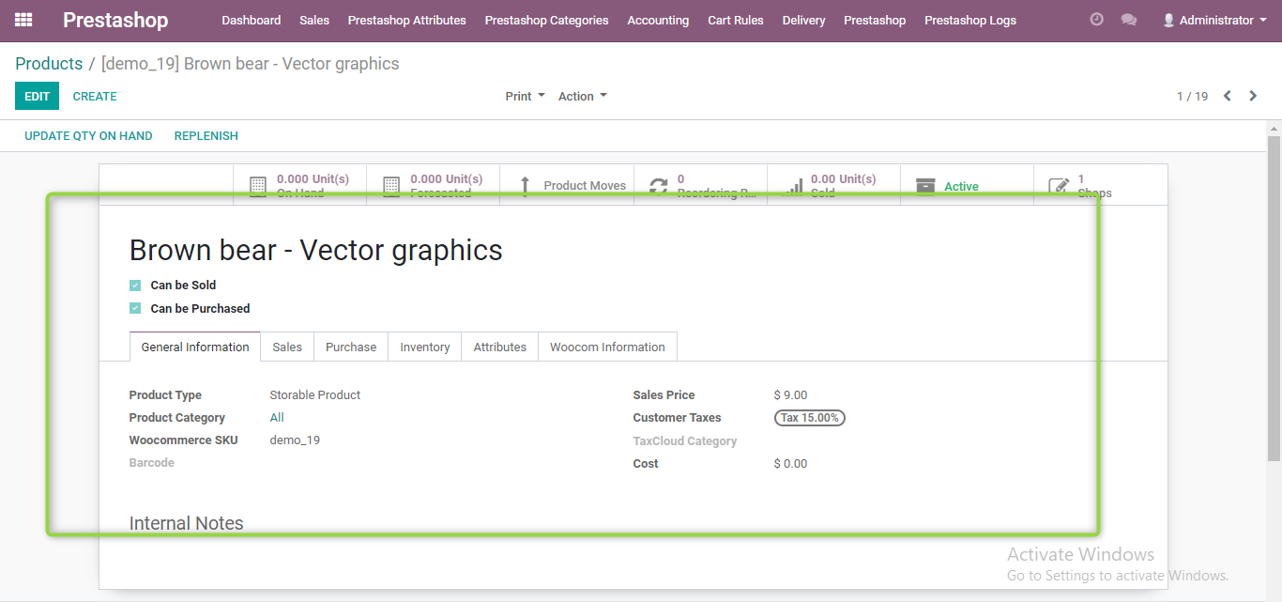The width and height of the screenshot is (1282, 602).
Task: Open Prestashop Categories menu
Action: point(546,20)
